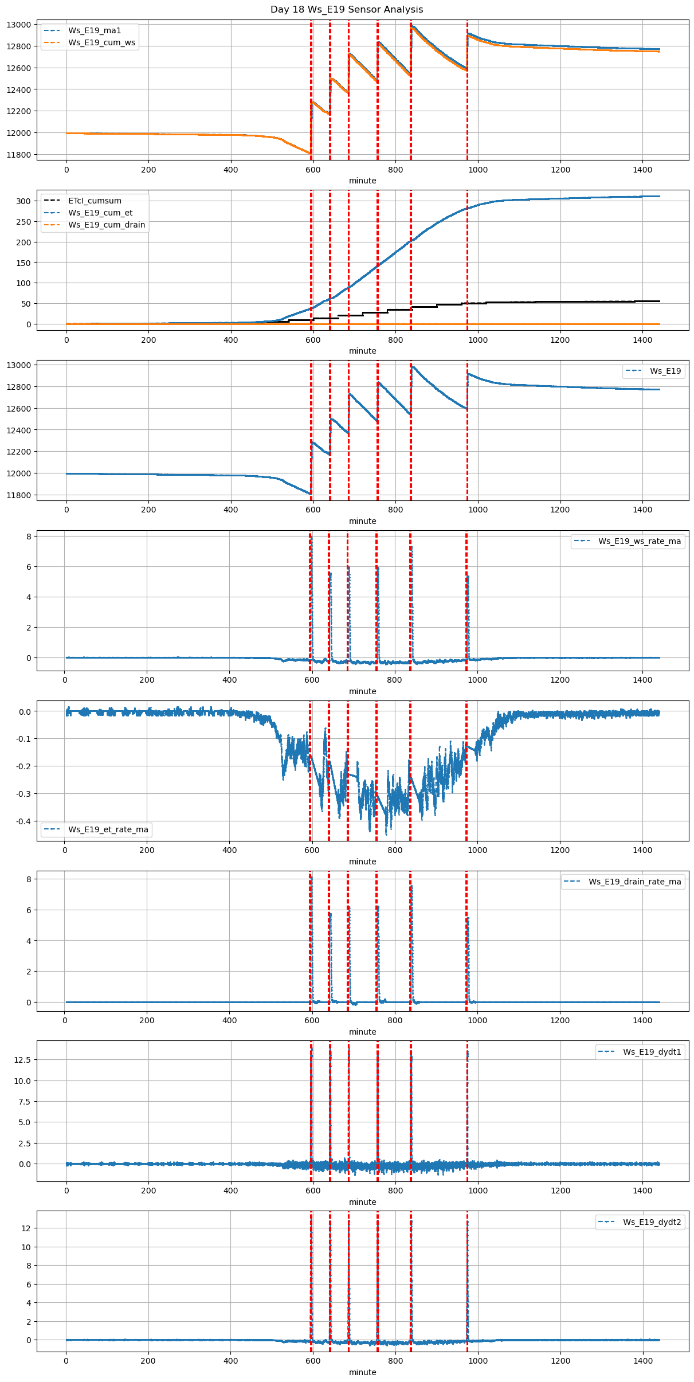Image resolution: width=694 pixels, height=1382 pixels.
Task: Select the Ws_E19_cum_ws legend entry
Action: [101, 42]
